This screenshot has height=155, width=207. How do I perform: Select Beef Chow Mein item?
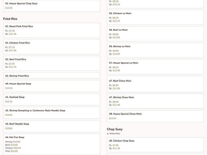pos(155,84)
